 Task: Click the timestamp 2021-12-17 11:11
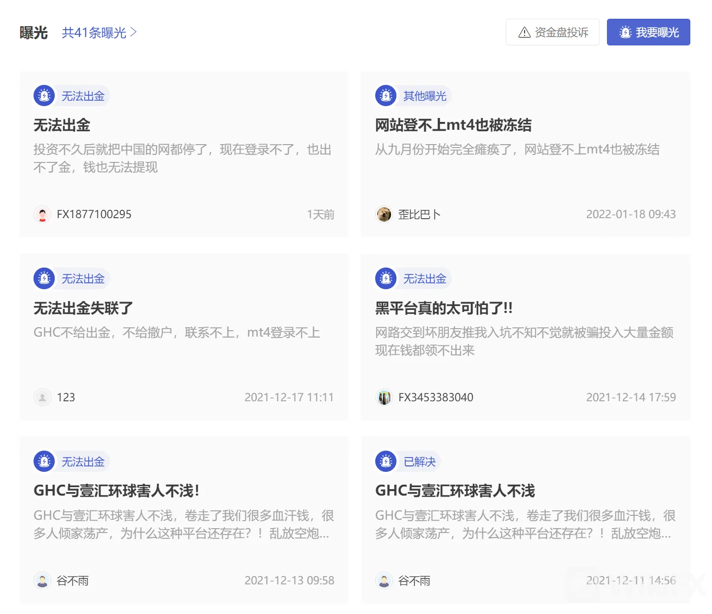pos(289,397)
